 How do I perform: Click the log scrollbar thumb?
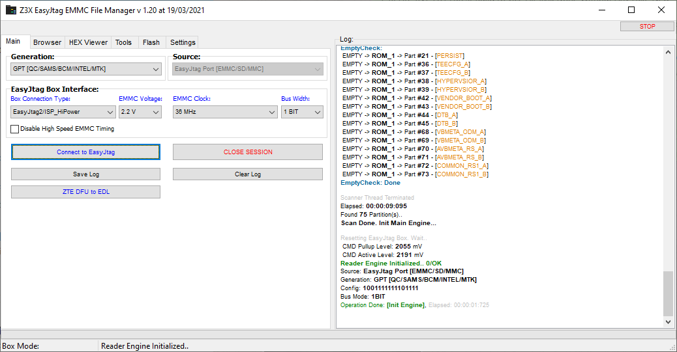668,293
